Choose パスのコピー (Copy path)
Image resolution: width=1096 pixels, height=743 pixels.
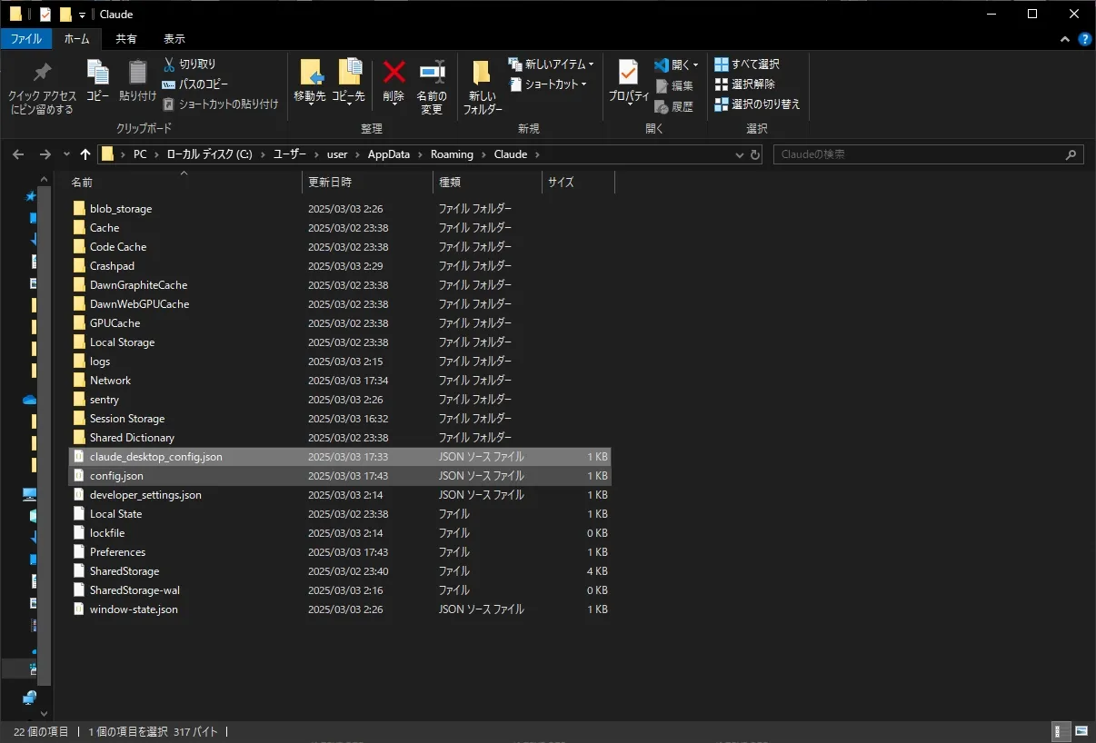(194, 84)
